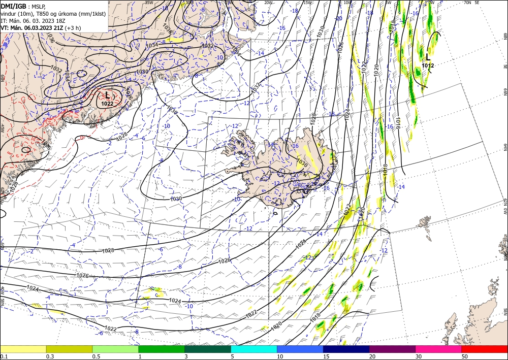Click the '30W' longitude label
Image resolution: width=508 pixels, height=360 pixels.
189,3
